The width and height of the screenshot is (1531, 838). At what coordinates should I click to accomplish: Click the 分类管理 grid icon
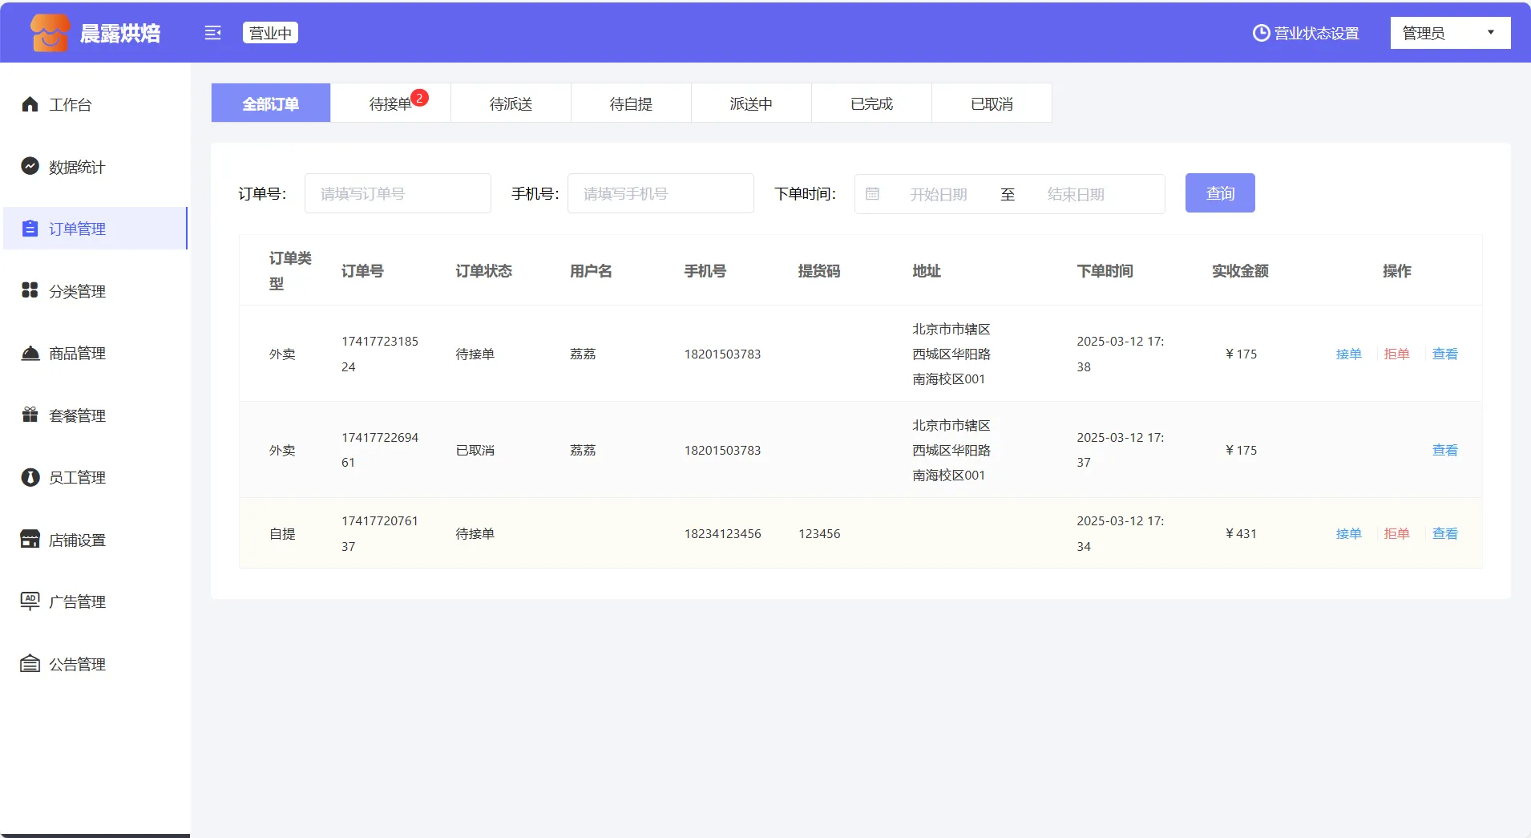[x=30, y=290]
